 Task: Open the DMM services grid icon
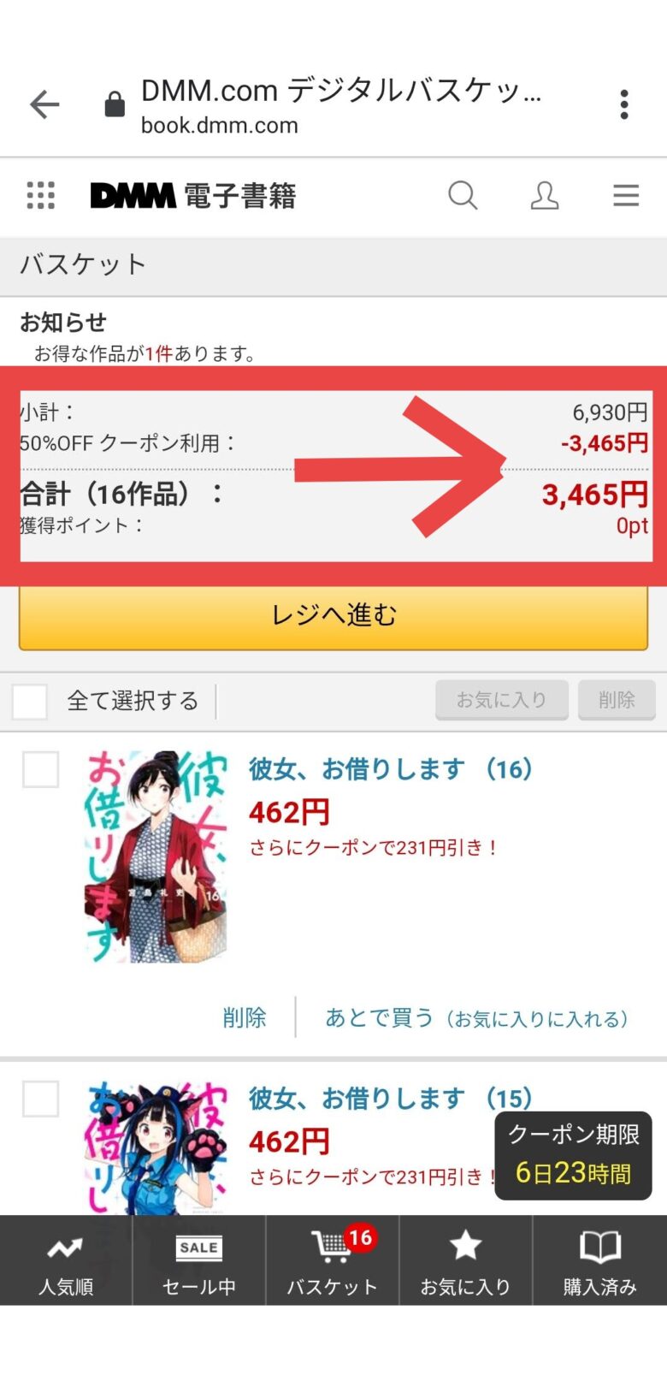pyautogui.click(x=40, y=196)
